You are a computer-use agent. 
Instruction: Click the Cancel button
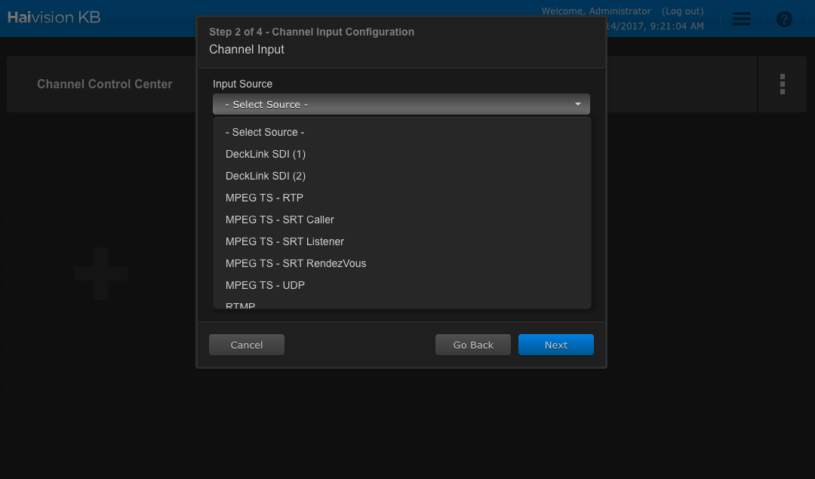(x=246, y=345)
